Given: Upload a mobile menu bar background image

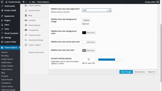Looking at the screenshot, I should click(86, 20).
